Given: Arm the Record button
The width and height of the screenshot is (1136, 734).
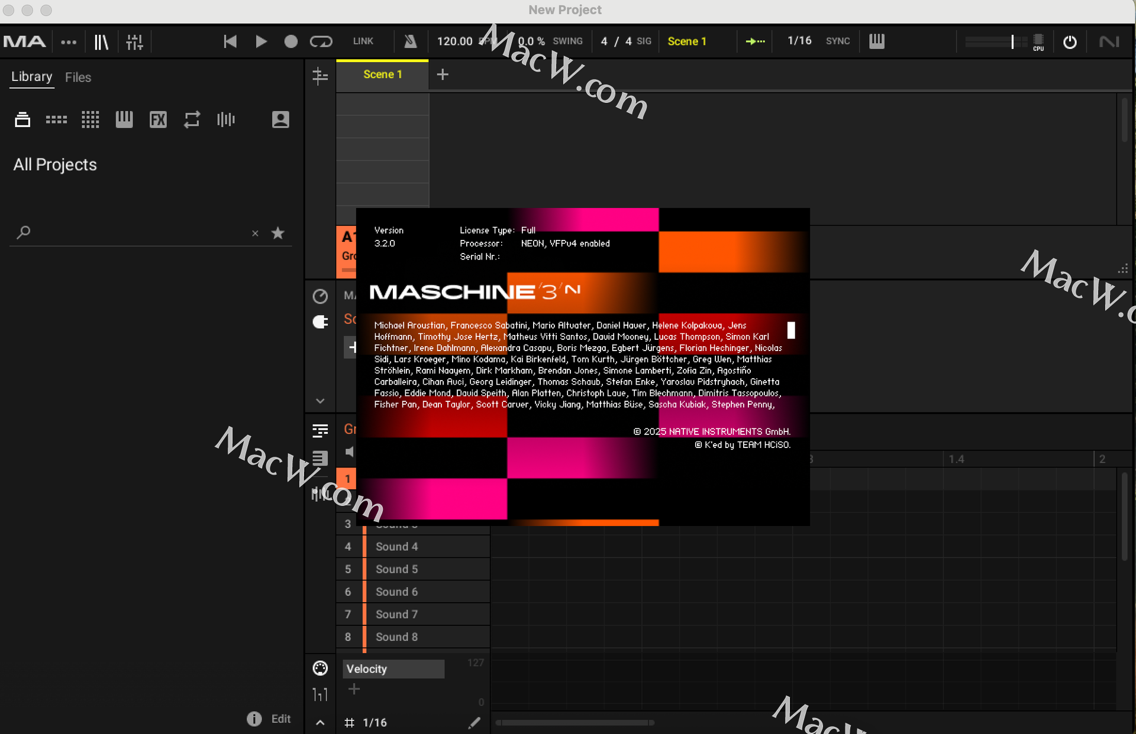Looking at the screenshot, I should tap(291, 41).
